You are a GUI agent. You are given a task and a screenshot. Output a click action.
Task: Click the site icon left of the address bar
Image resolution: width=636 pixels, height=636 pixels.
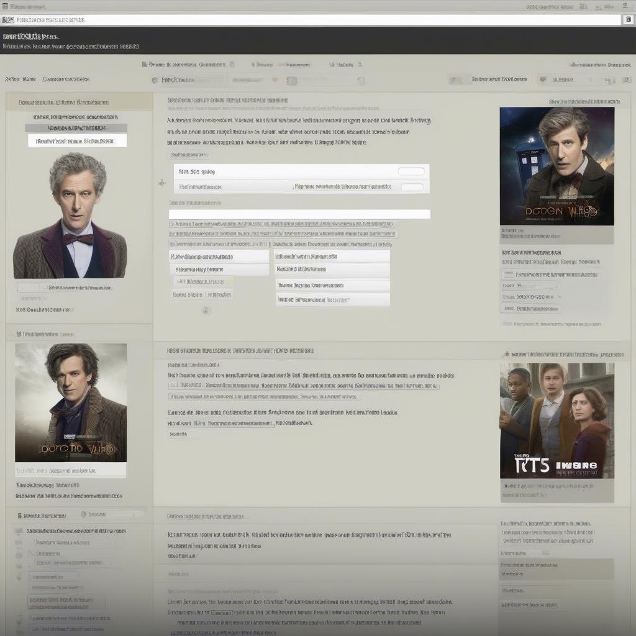(7, 20)
